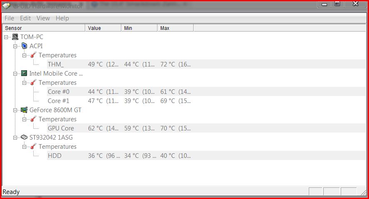Click the Min column header
The width and height of the screenshot is (369, 199).
click(139, 28)
